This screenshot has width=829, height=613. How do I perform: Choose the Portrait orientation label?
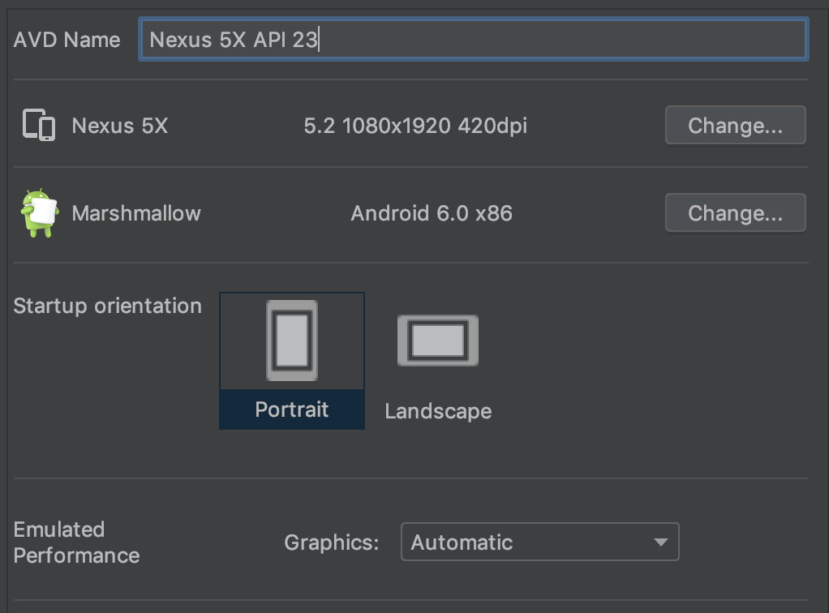point(292,409)
